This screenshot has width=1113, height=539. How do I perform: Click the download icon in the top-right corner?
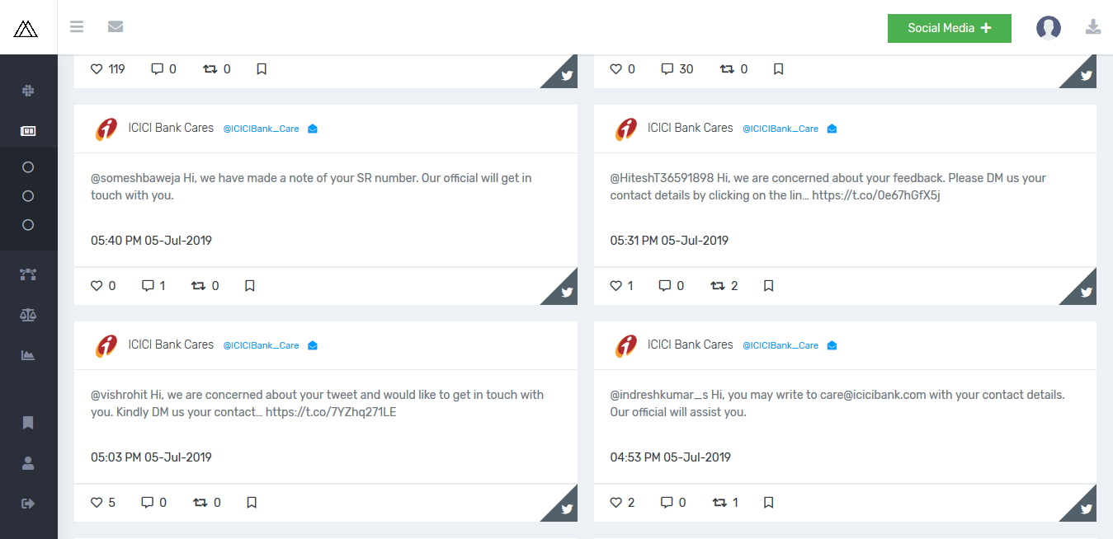[x=1093, y=27]
